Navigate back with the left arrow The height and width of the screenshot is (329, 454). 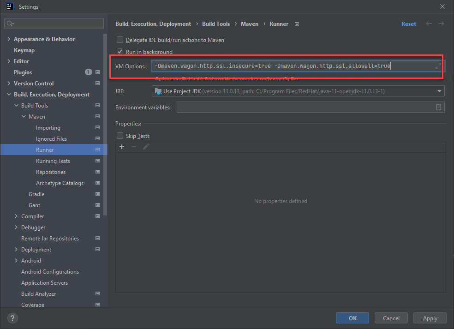click(x=429, y=24)
